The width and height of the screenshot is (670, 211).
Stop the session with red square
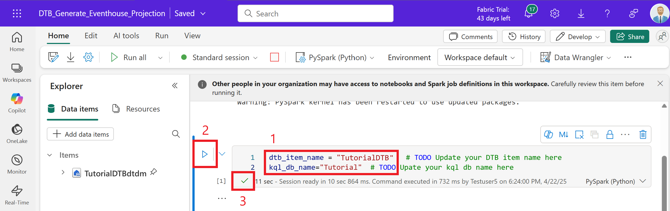tap(274, 57)
